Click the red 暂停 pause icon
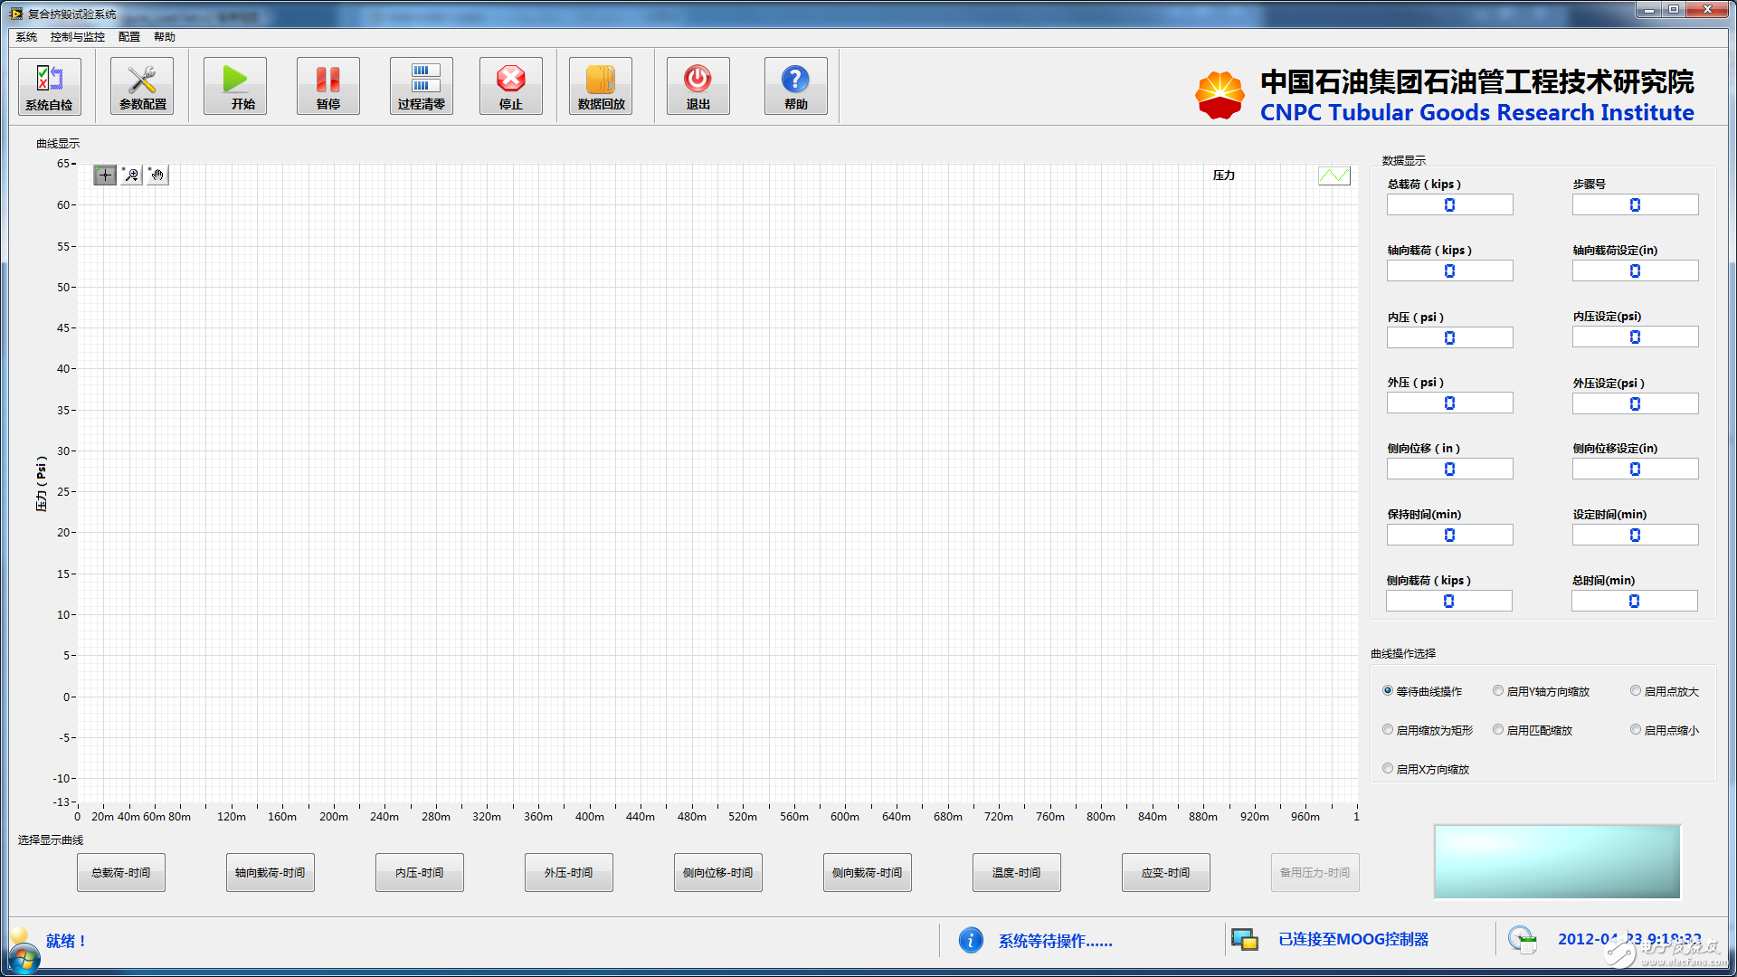The image size is (1737, 977). pos(327,86)
